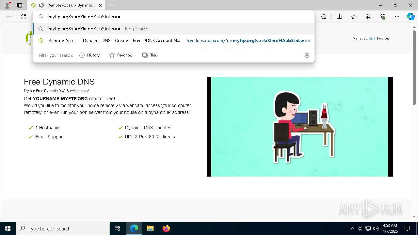Open the notification center icon
418x235 pixels.
(x=407, y=228)
